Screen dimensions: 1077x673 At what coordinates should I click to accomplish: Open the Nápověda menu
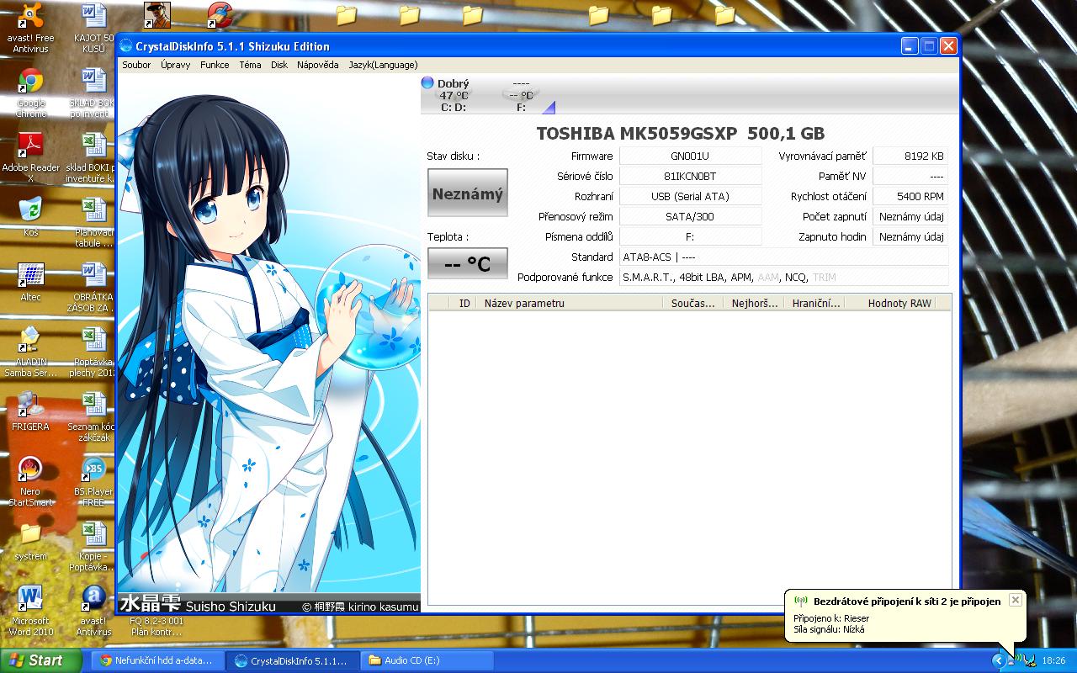(318, 65)
